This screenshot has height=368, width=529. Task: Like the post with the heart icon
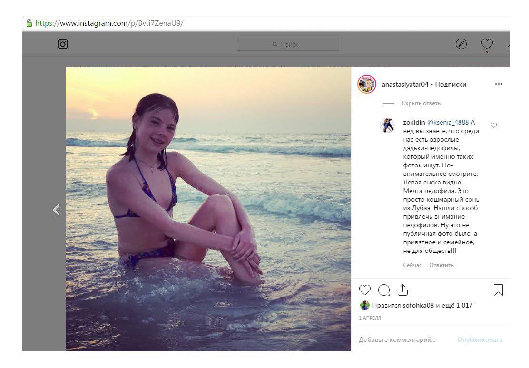click(x=365, y=290)
